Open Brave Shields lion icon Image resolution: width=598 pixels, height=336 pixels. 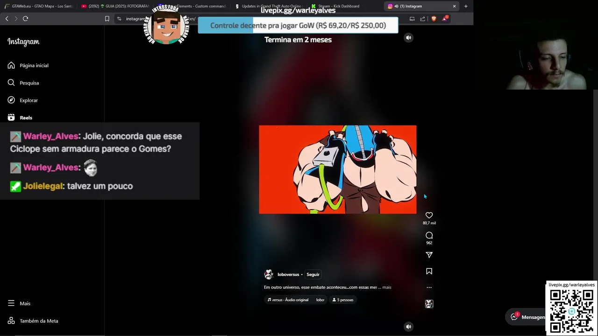point(434,19)
